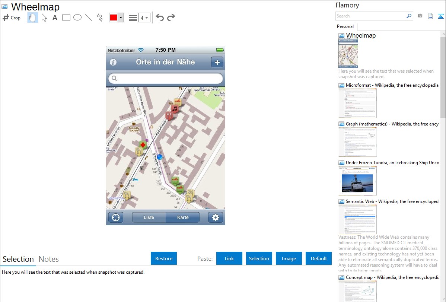This screenshot has height=302, width=446.
Task: Paste as Link button
Action: pos(229,258)
